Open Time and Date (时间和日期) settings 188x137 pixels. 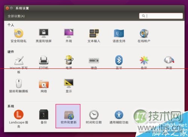[94, 117]
